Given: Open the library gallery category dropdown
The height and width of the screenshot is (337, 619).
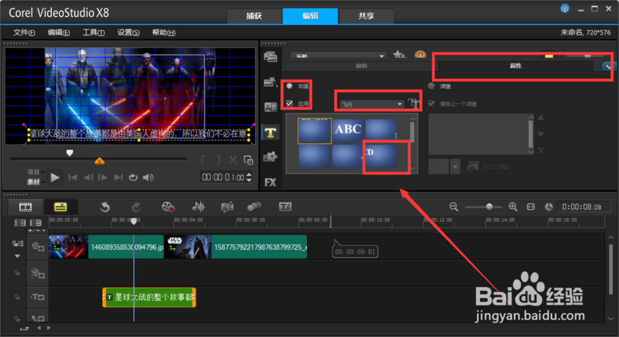Looking at the screenshot, I should 339,55.
